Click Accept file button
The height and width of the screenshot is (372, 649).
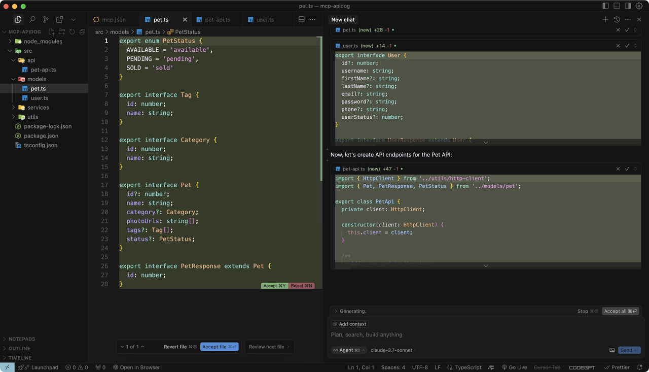tap(220, 347)
